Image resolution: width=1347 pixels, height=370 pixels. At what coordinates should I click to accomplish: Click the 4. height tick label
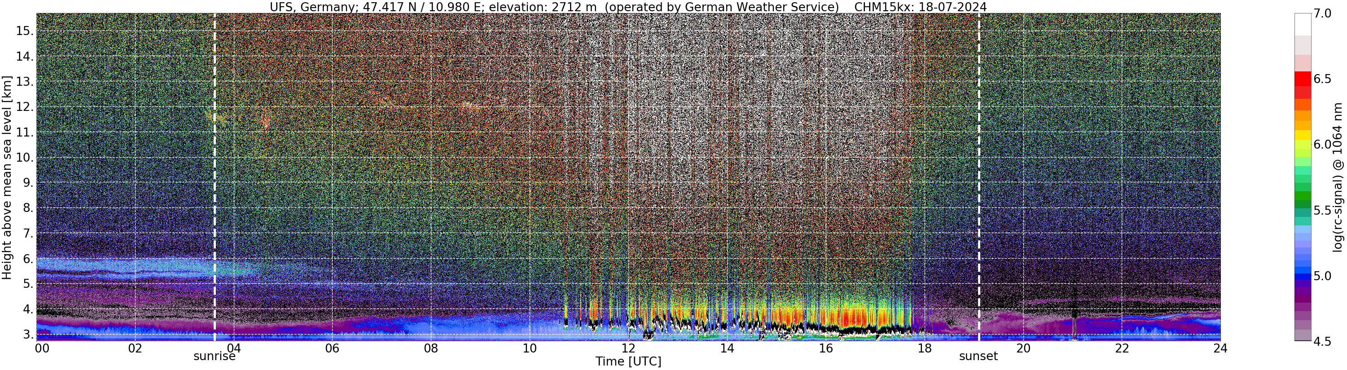click(28, 309)
